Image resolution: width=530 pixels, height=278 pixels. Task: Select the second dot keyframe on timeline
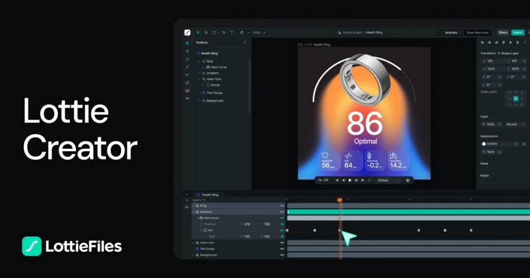[x=315, y=230]
